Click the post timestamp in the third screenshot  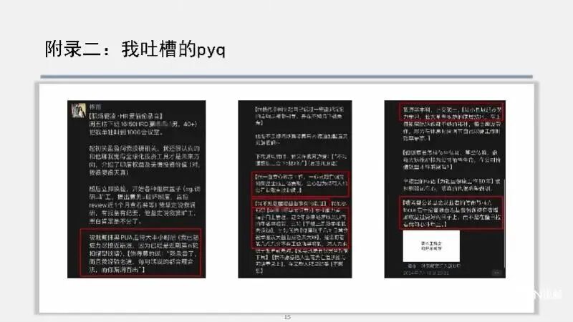[x=426, y=273]
